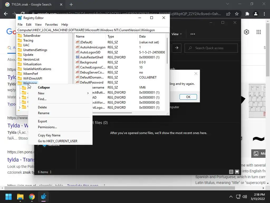
Task: Open Google search settings gear
Action: click(x=247, y=32)
